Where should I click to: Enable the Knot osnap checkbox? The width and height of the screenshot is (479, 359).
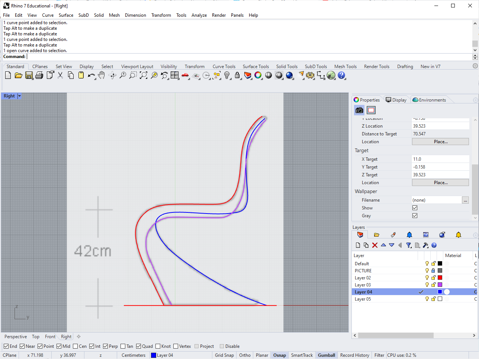[158, 346]
